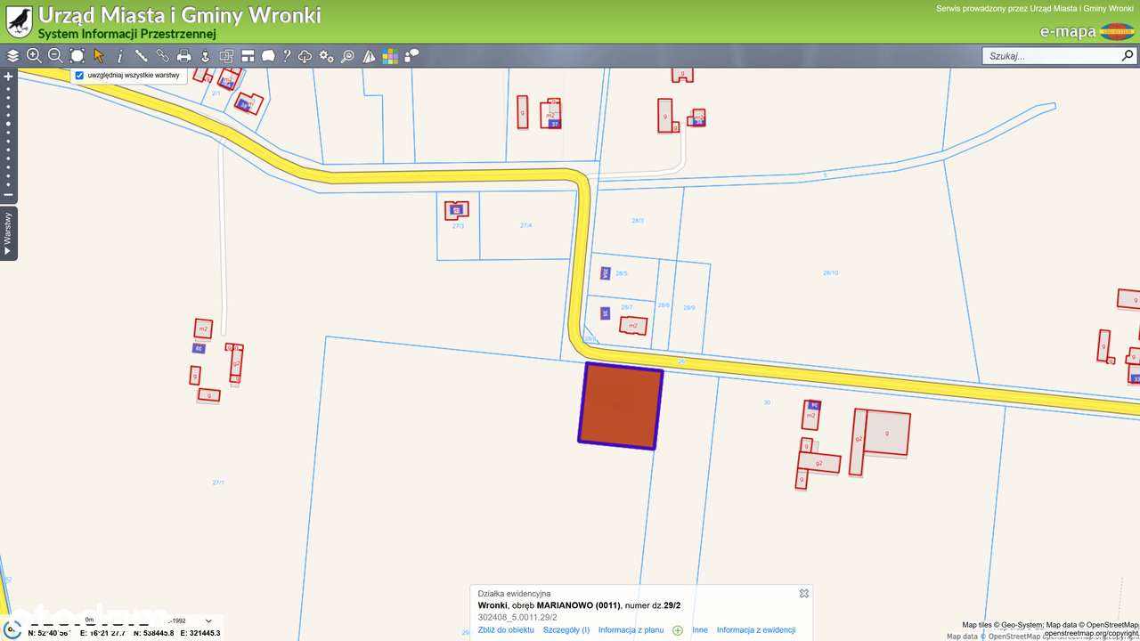Select the zoom out magnifier tool
The width and height of the screenshot is (1140, 641).
click(55, 55)
